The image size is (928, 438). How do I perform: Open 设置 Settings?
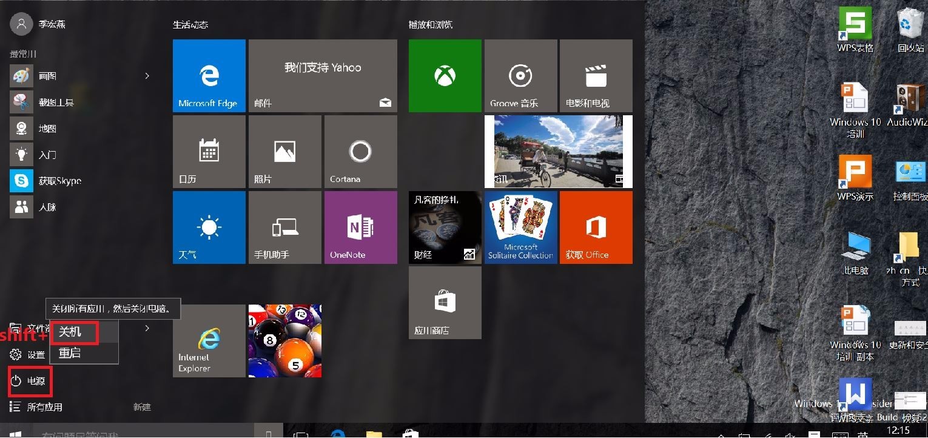point(28,355)
